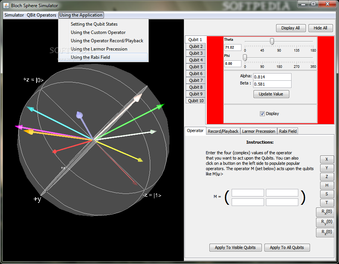The height and width of the screenshot is (264, 339).
Task: Uncheck the Display checkbox
Action: 262,114
